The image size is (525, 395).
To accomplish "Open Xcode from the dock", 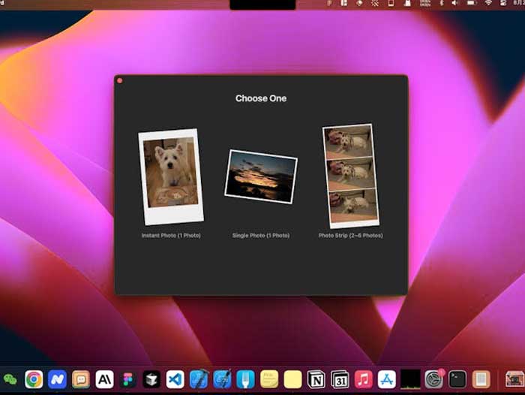I will pos(199,379).
